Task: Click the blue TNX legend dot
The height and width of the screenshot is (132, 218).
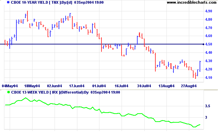Action: tap(8, 2)
